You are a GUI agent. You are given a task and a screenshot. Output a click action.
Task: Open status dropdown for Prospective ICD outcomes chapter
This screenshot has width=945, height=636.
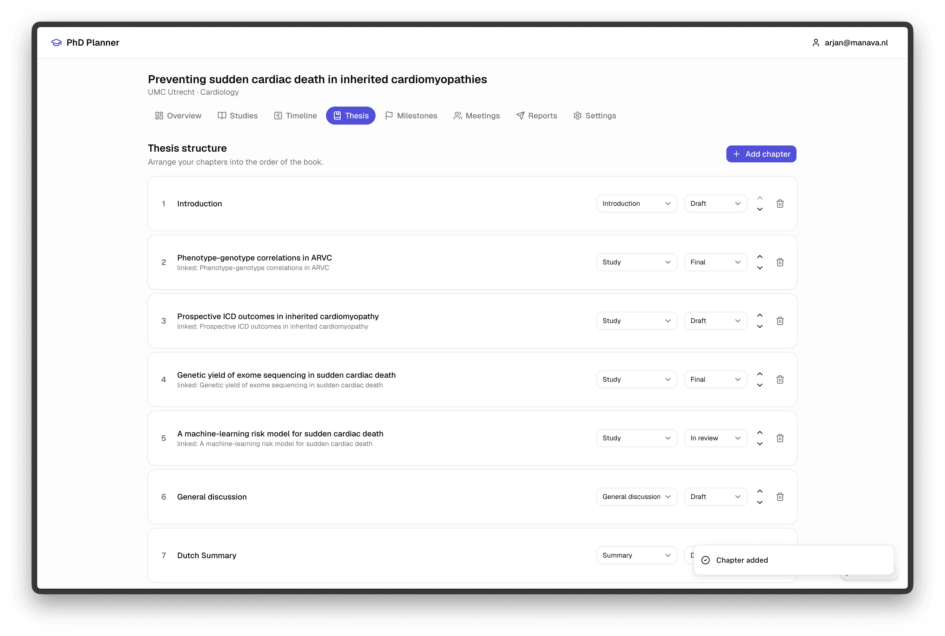pos(716,321)
